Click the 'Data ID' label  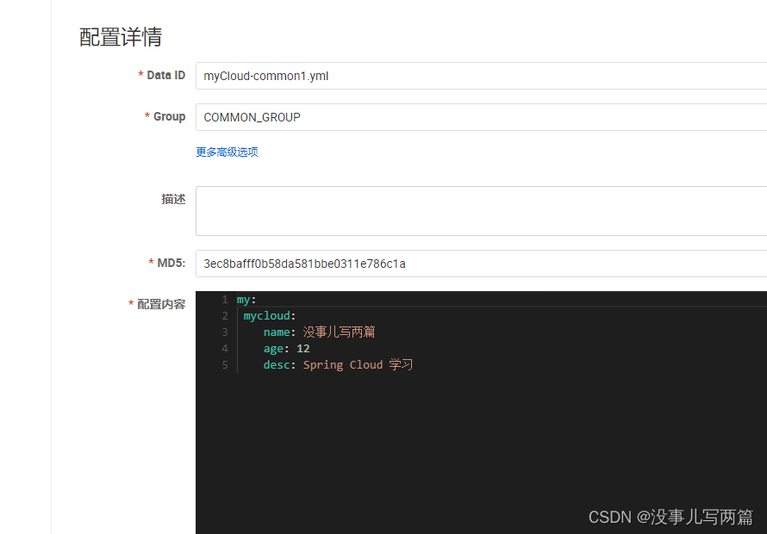[165, 75]
